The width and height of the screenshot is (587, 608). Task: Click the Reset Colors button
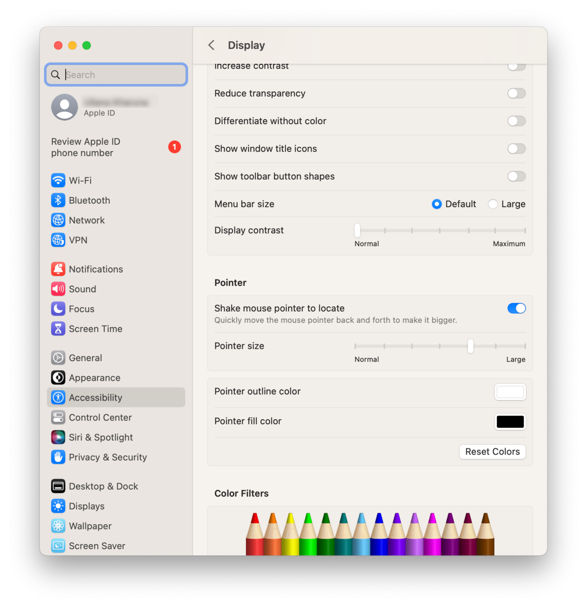click(x=492, y=452)
